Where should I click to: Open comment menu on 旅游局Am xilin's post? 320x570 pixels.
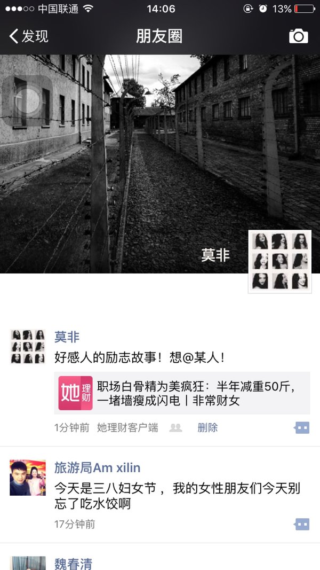click(301, 524)
